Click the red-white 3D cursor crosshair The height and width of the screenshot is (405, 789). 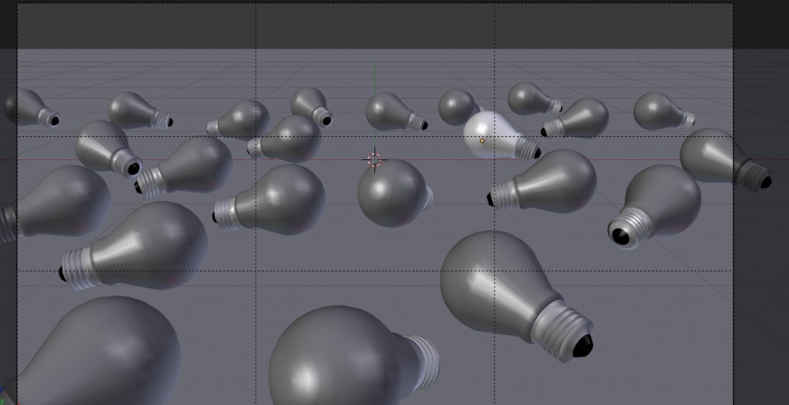[x=374, y=160]
